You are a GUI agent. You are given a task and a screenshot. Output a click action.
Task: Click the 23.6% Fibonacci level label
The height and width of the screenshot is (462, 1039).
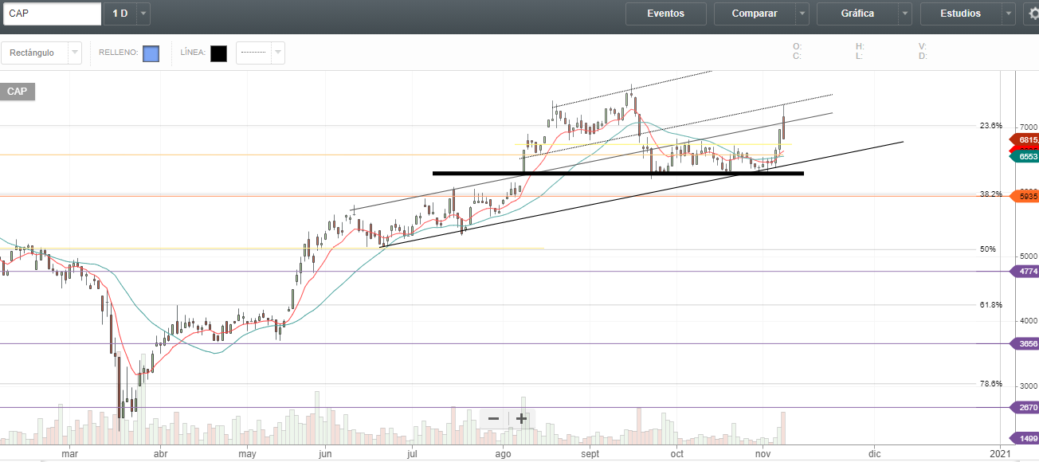(x=990, y=126)
